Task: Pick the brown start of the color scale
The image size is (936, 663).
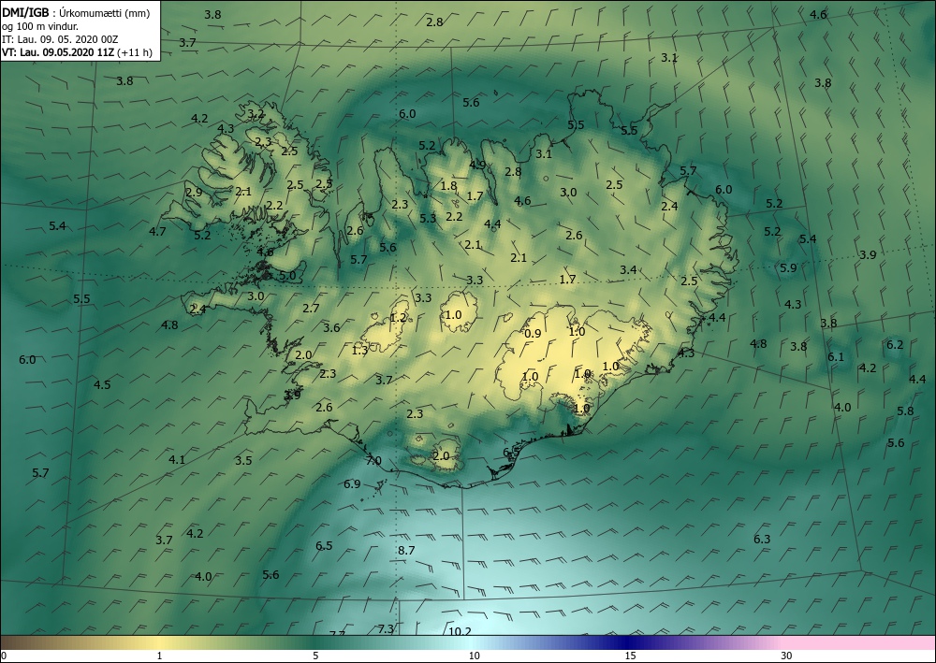Action: click(18, 642)
